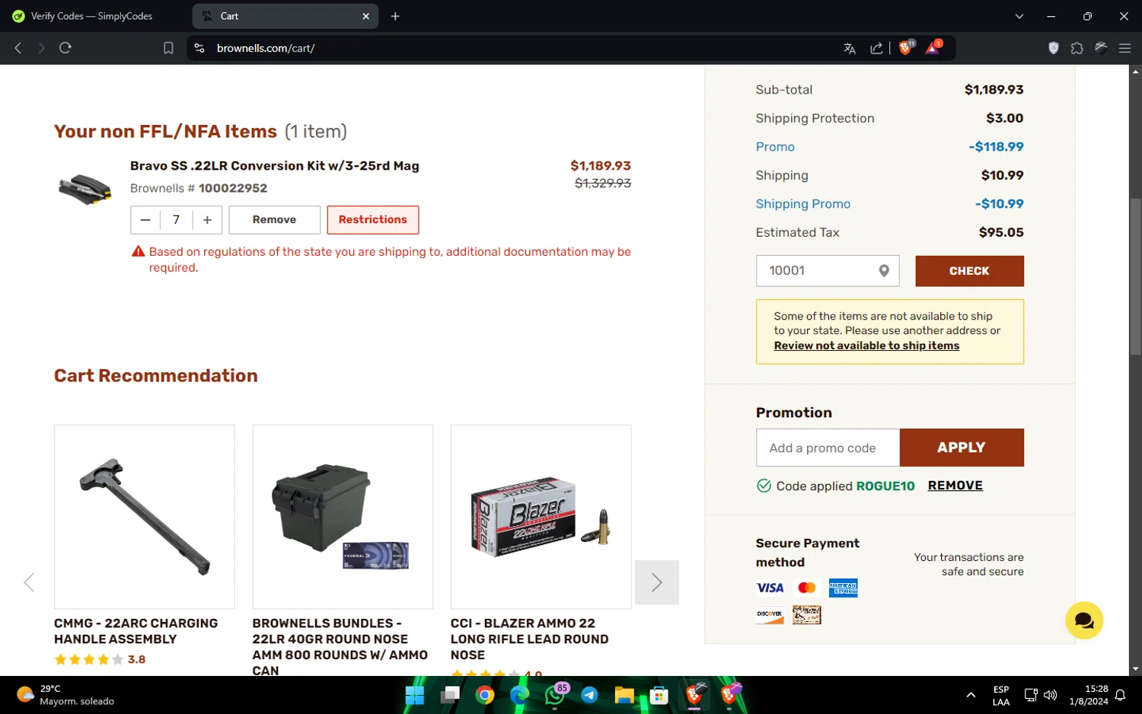Open the Windows Start menu

click(415, 695)
